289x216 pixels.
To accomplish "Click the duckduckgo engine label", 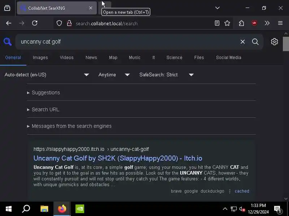I will click(212, 191).
